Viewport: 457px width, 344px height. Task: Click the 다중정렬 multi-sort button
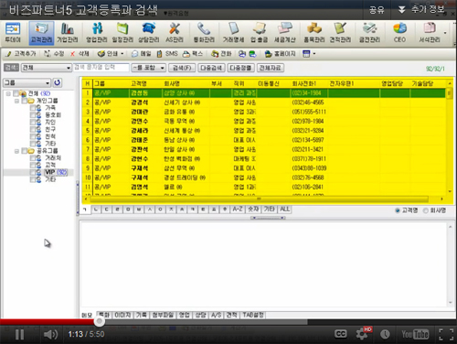[240, 68]
